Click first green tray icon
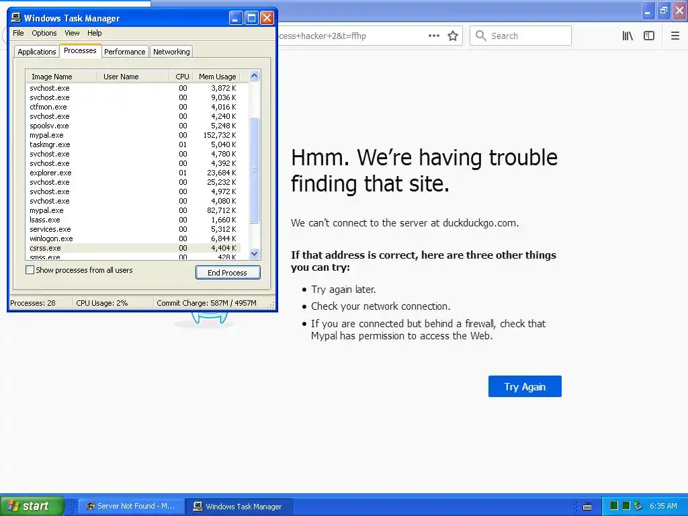 point(614,506)
